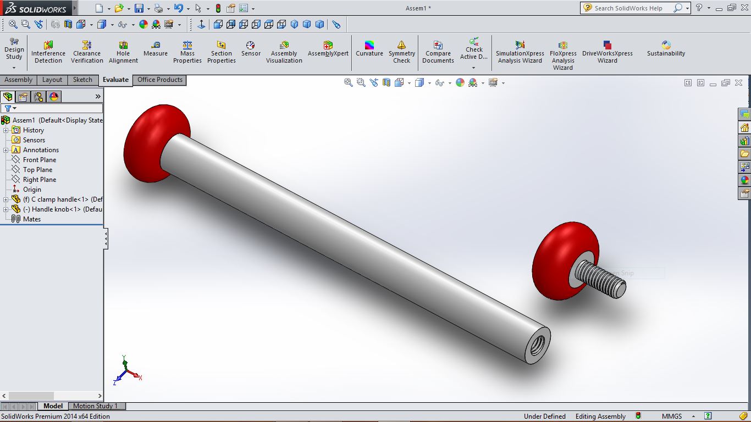Switch to the ConfigurationManager panel tab

tap(38, 97)
